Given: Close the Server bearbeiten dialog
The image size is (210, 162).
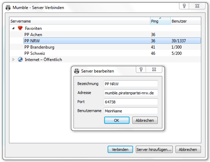Looking at the screenshot, I should tap(154, 70).
